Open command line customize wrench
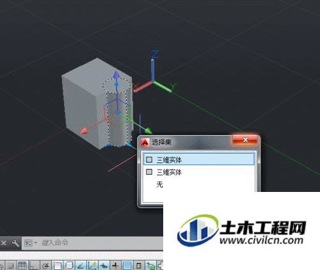 (15, 243)
